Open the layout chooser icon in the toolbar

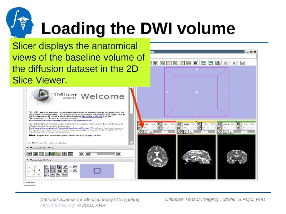(x=218, y=63)
